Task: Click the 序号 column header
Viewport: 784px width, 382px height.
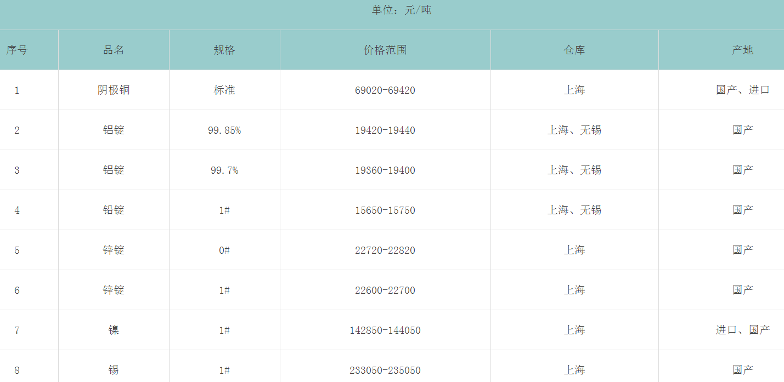Action: (x=17, y=50)
